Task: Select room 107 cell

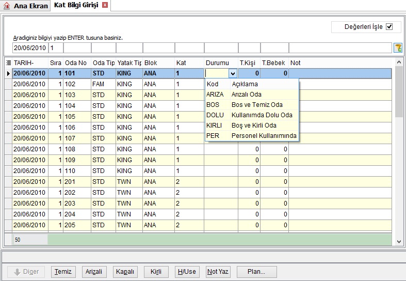Action: (77, 138)
